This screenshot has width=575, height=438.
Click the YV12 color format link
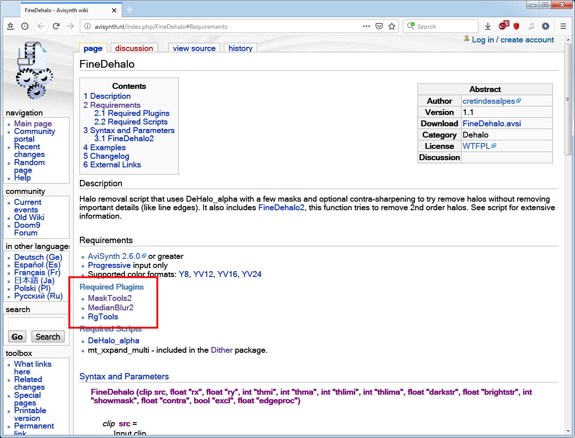(x=203, y=274)
